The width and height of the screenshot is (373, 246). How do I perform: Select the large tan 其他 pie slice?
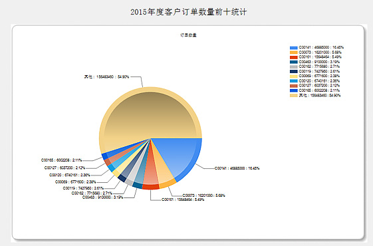150,114
